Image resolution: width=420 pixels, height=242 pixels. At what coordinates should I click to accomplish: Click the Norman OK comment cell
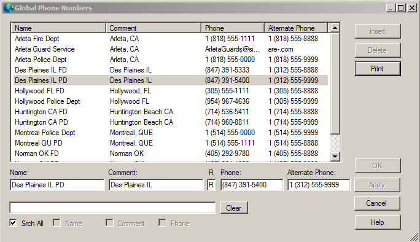(x=127, y=154)
